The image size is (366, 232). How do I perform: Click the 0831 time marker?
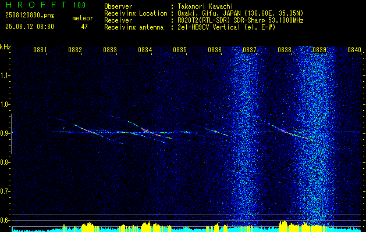[40, 49]
